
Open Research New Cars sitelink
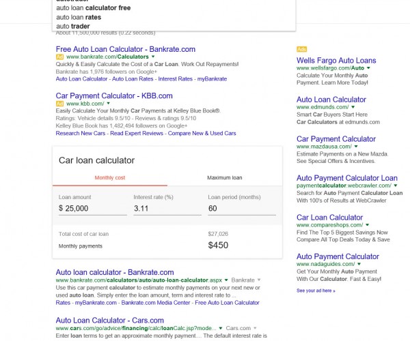point(81,133)
